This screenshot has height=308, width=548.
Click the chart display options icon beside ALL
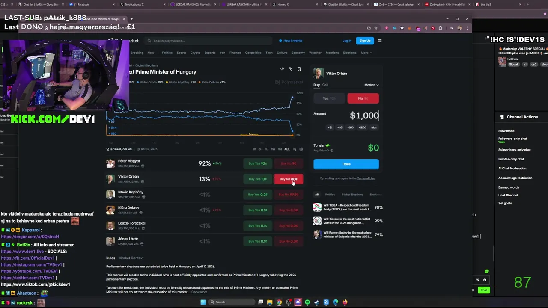[x=294, y=149]
